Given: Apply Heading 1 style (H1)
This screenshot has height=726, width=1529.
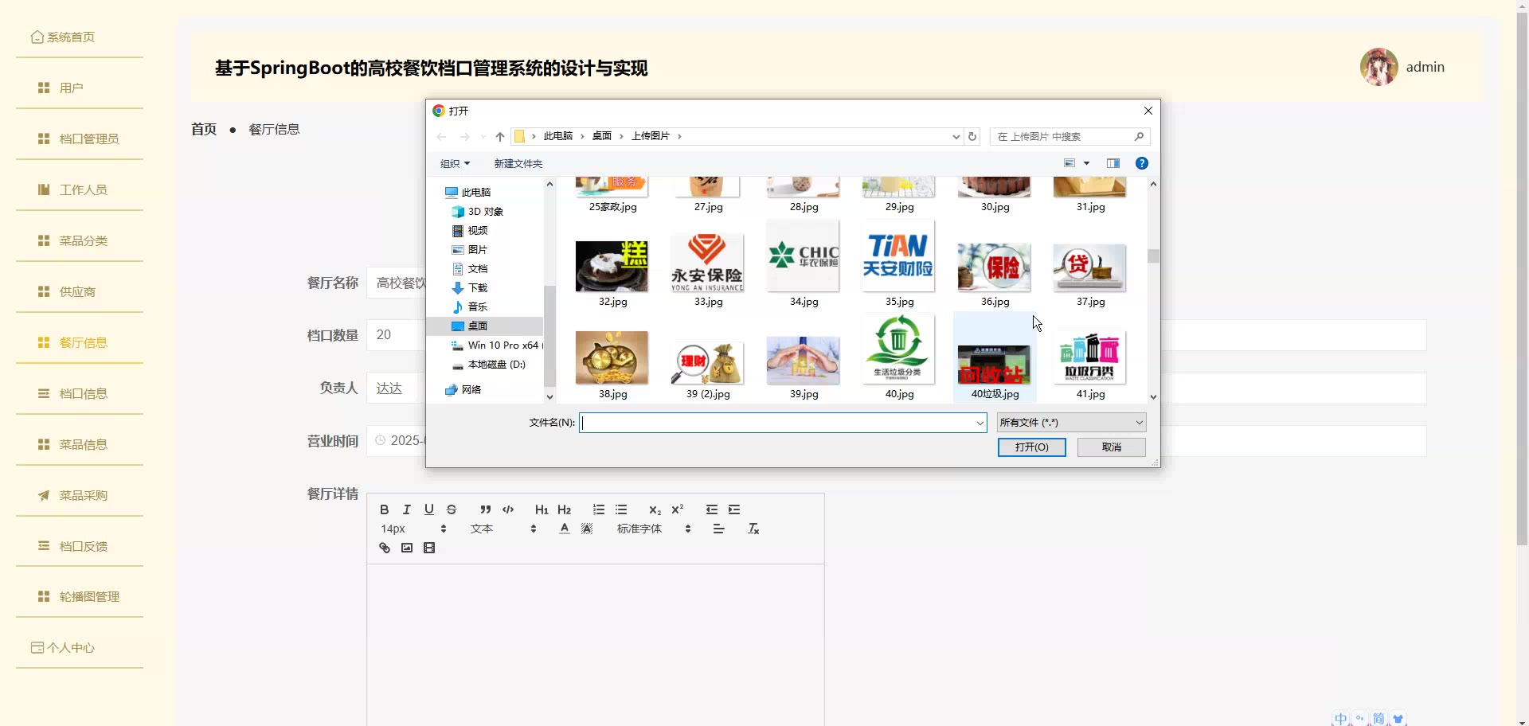Looking at the screenshot, I should [x=542, y=509].
